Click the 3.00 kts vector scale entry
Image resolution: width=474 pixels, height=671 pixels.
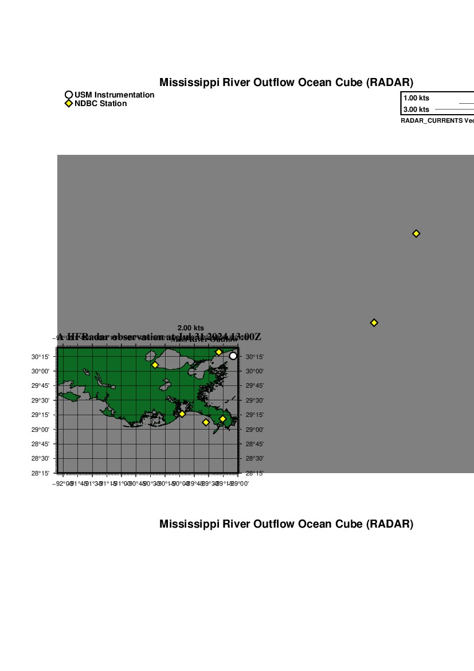click(416, 110)
